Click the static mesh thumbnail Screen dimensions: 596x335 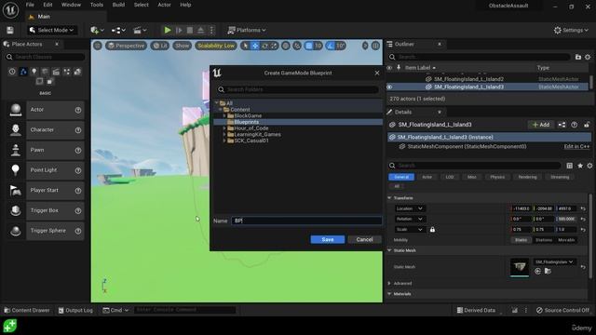point(520,267)
